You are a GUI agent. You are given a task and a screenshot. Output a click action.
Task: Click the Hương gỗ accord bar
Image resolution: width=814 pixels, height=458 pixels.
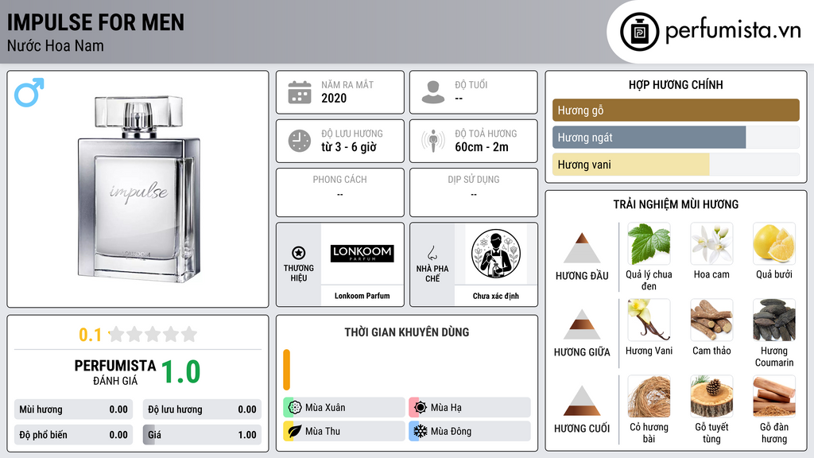(x=676, y=110)
